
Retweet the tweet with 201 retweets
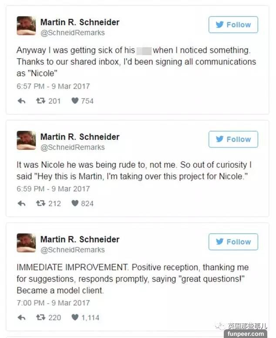(x=40, y=101)
